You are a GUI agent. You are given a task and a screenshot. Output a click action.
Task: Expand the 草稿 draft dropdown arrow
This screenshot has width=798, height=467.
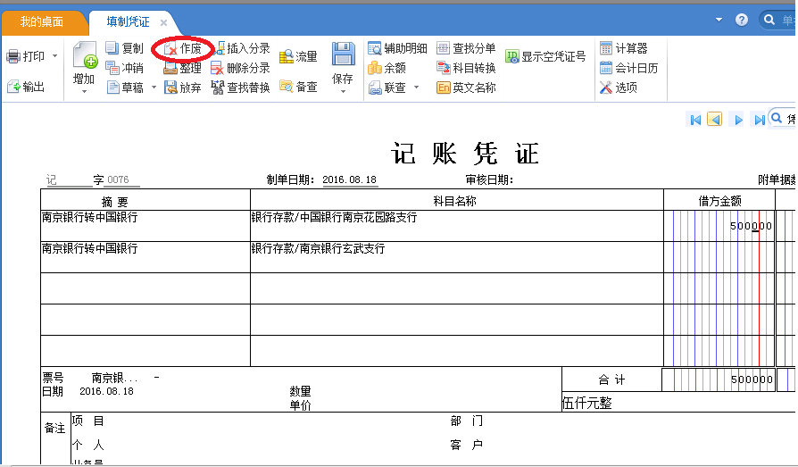(154, 88)
